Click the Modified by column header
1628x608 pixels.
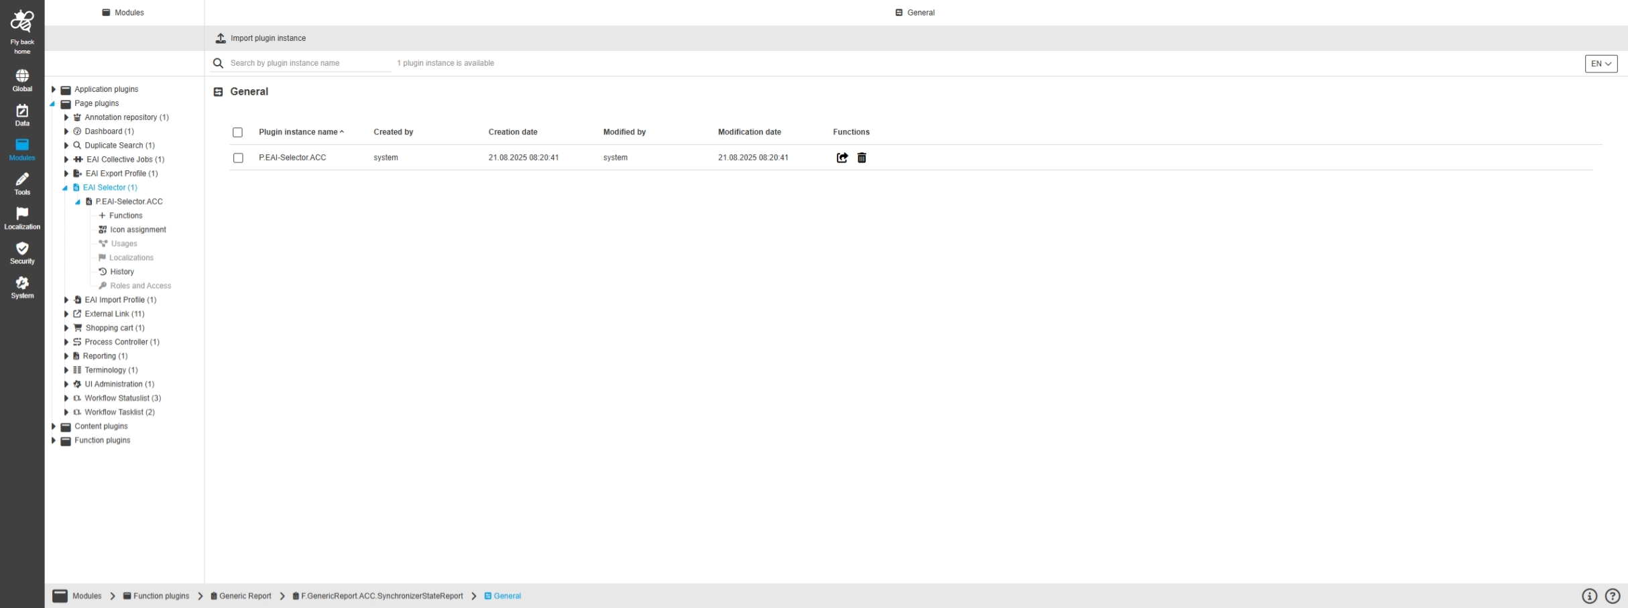click(624, 132)
